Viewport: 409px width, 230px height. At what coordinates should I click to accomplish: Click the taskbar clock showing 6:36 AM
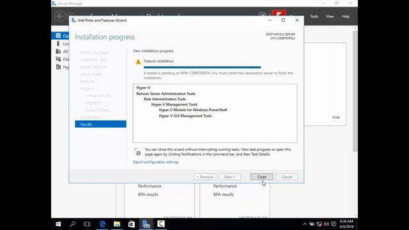tap(346, 224)
